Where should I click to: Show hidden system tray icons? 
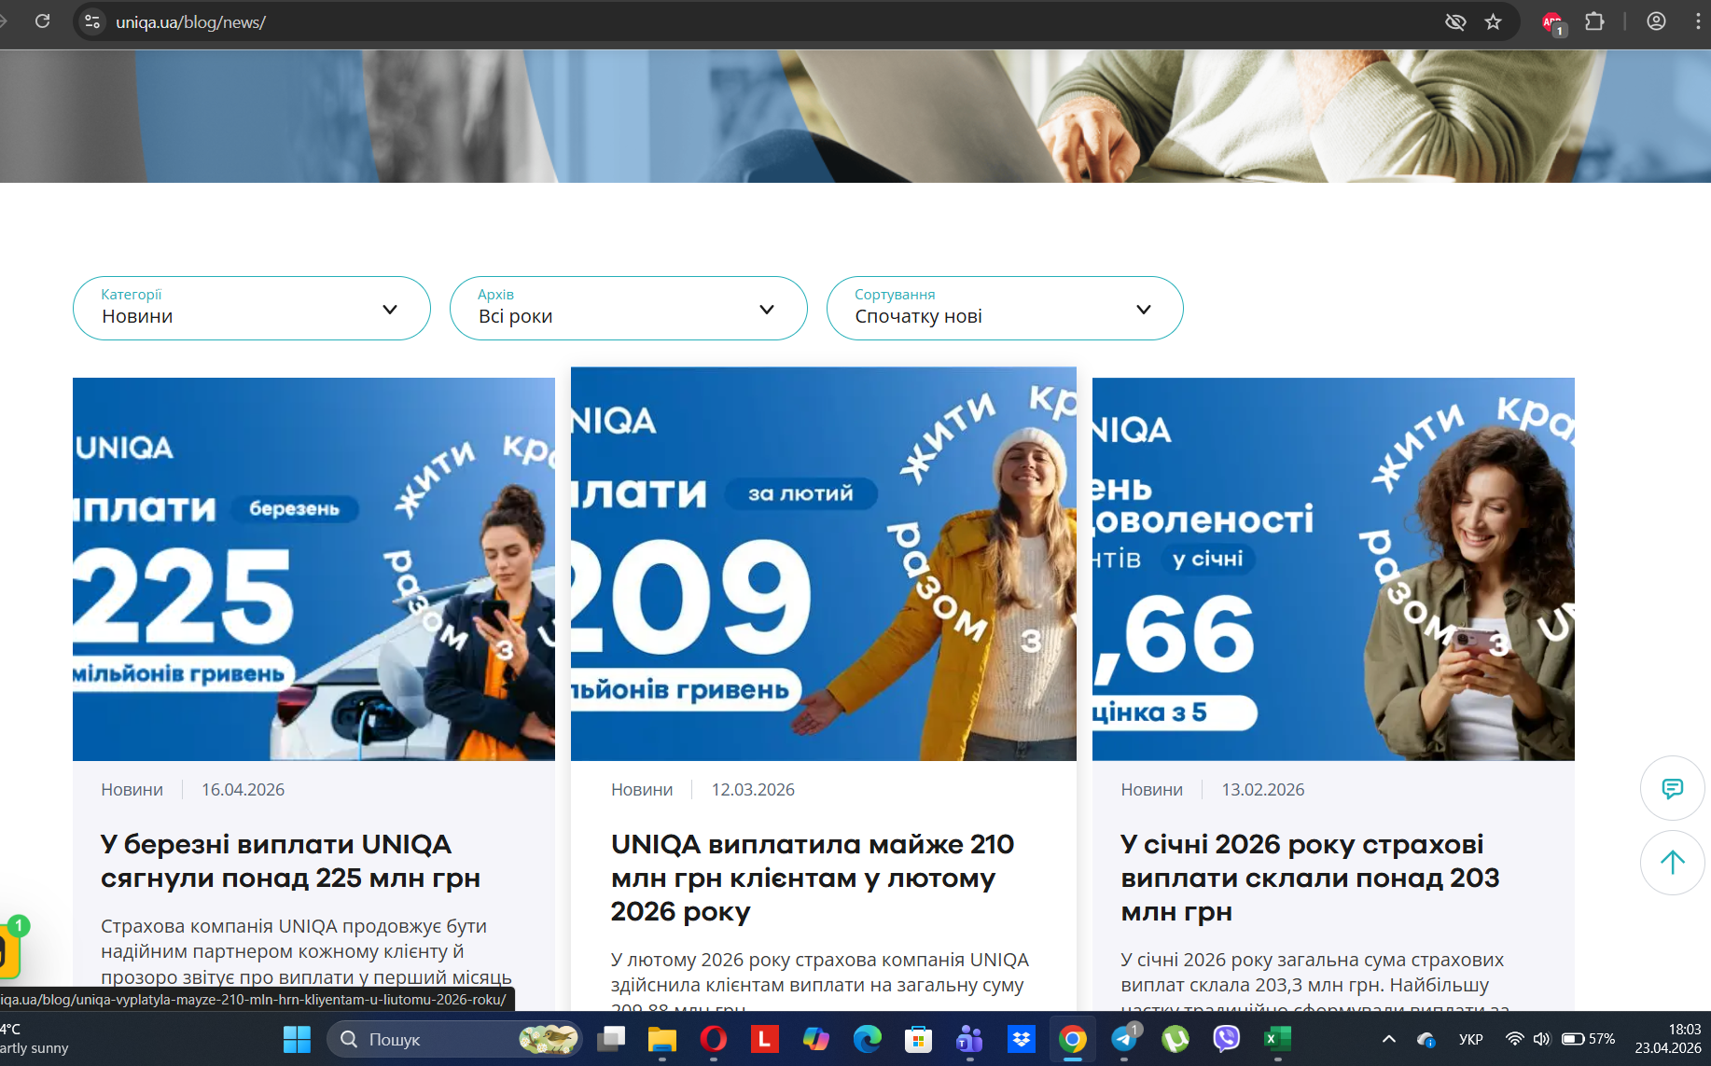click(x=1389, y=1039)
